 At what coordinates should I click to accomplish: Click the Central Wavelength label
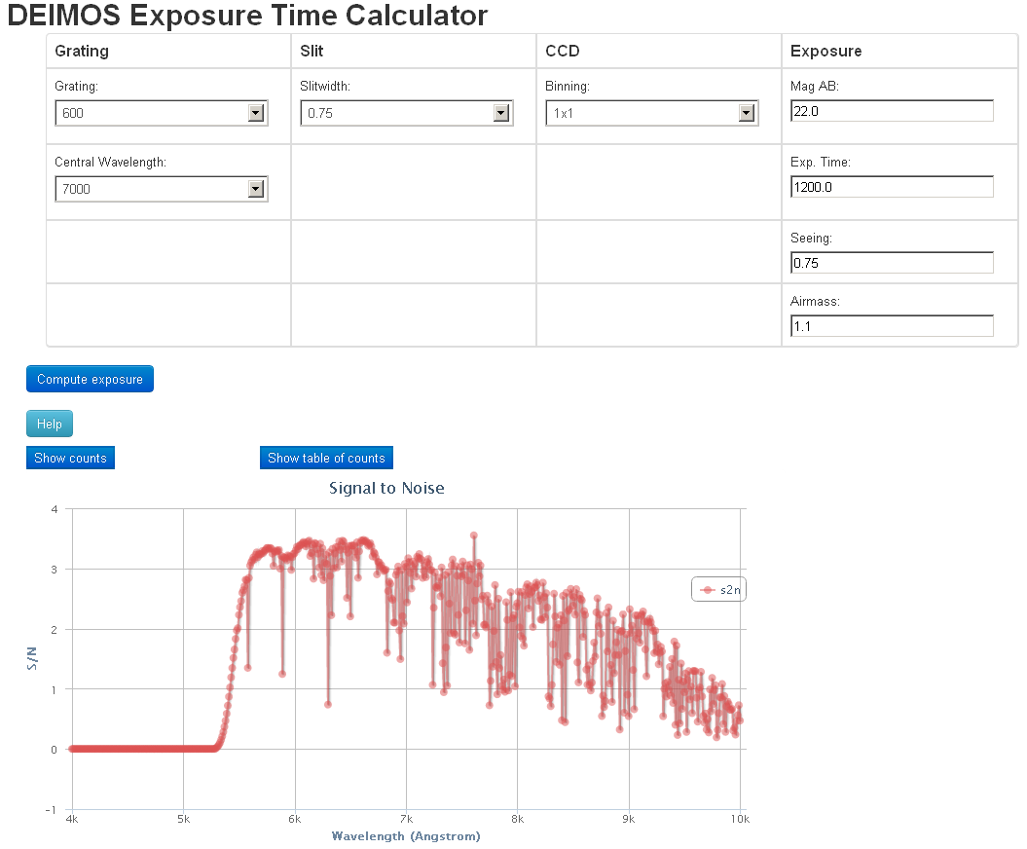coord(110,162)
